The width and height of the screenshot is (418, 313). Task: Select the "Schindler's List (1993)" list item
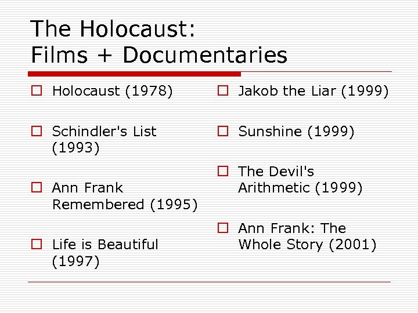click(x=103, y=140)
